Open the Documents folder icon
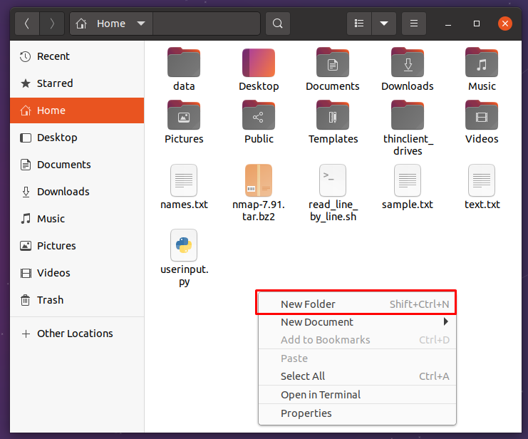The height and width of the screenshot is (439, 528). 333,63
